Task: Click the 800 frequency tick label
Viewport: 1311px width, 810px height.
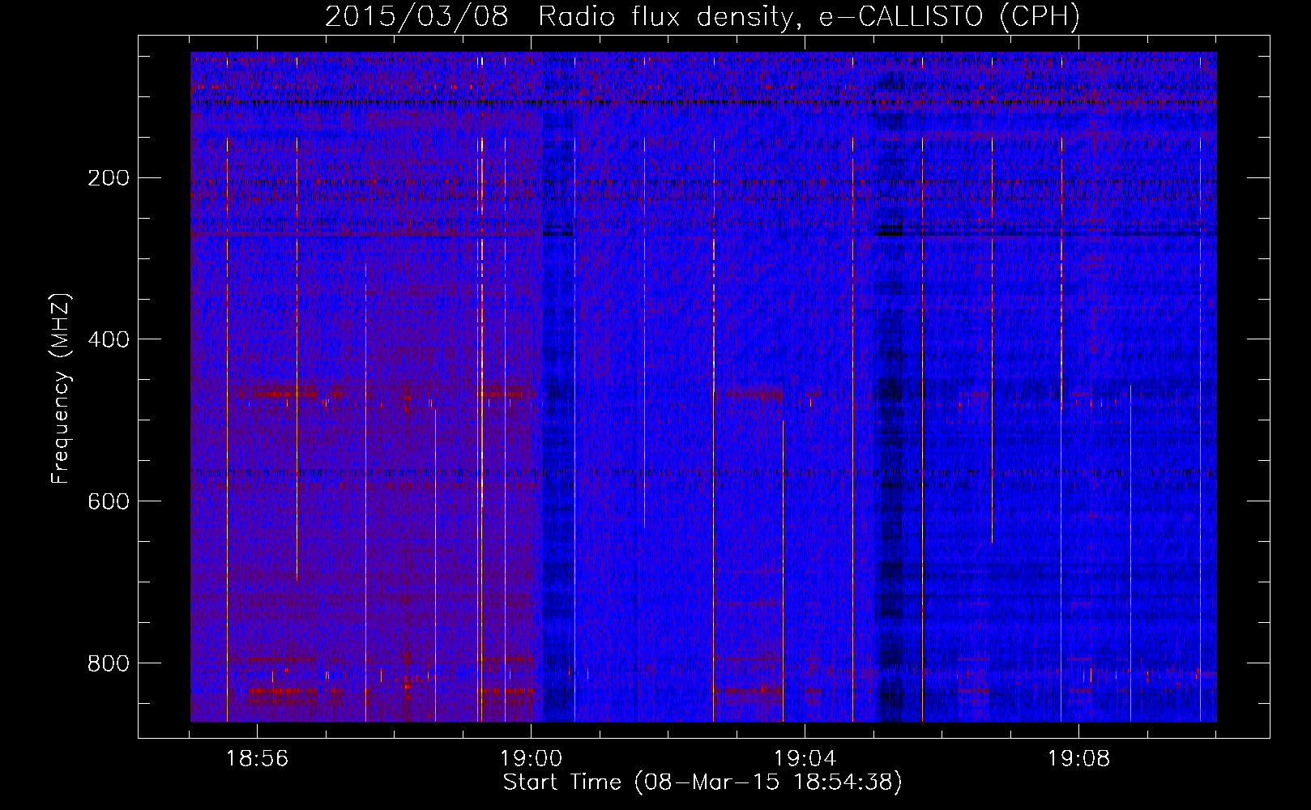Action: tap(108, 663)
